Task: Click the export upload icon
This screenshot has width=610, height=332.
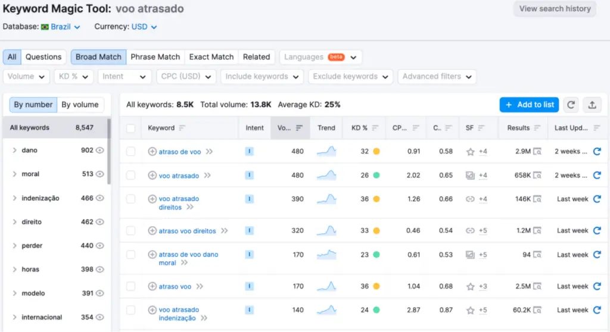Action: [x=592, y=105]
